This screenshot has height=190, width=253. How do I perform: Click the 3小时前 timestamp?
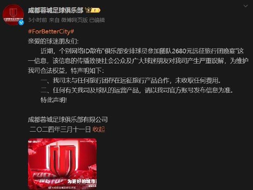37,20
